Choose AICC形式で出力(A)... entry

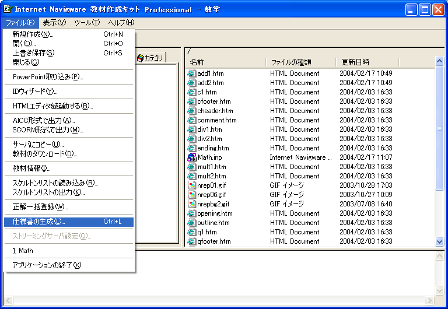pos(69,121)
